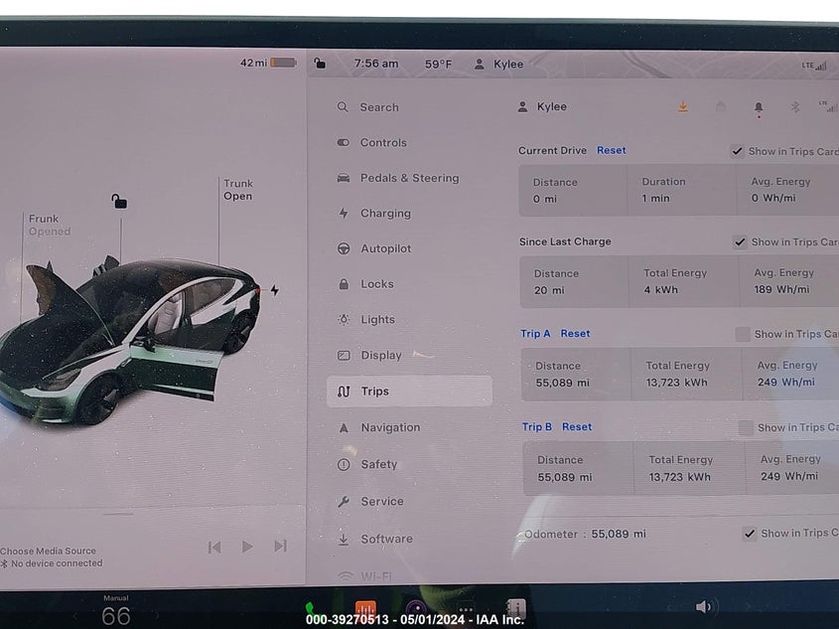Enable Trip A Show in Trips Card

point(743,334)
